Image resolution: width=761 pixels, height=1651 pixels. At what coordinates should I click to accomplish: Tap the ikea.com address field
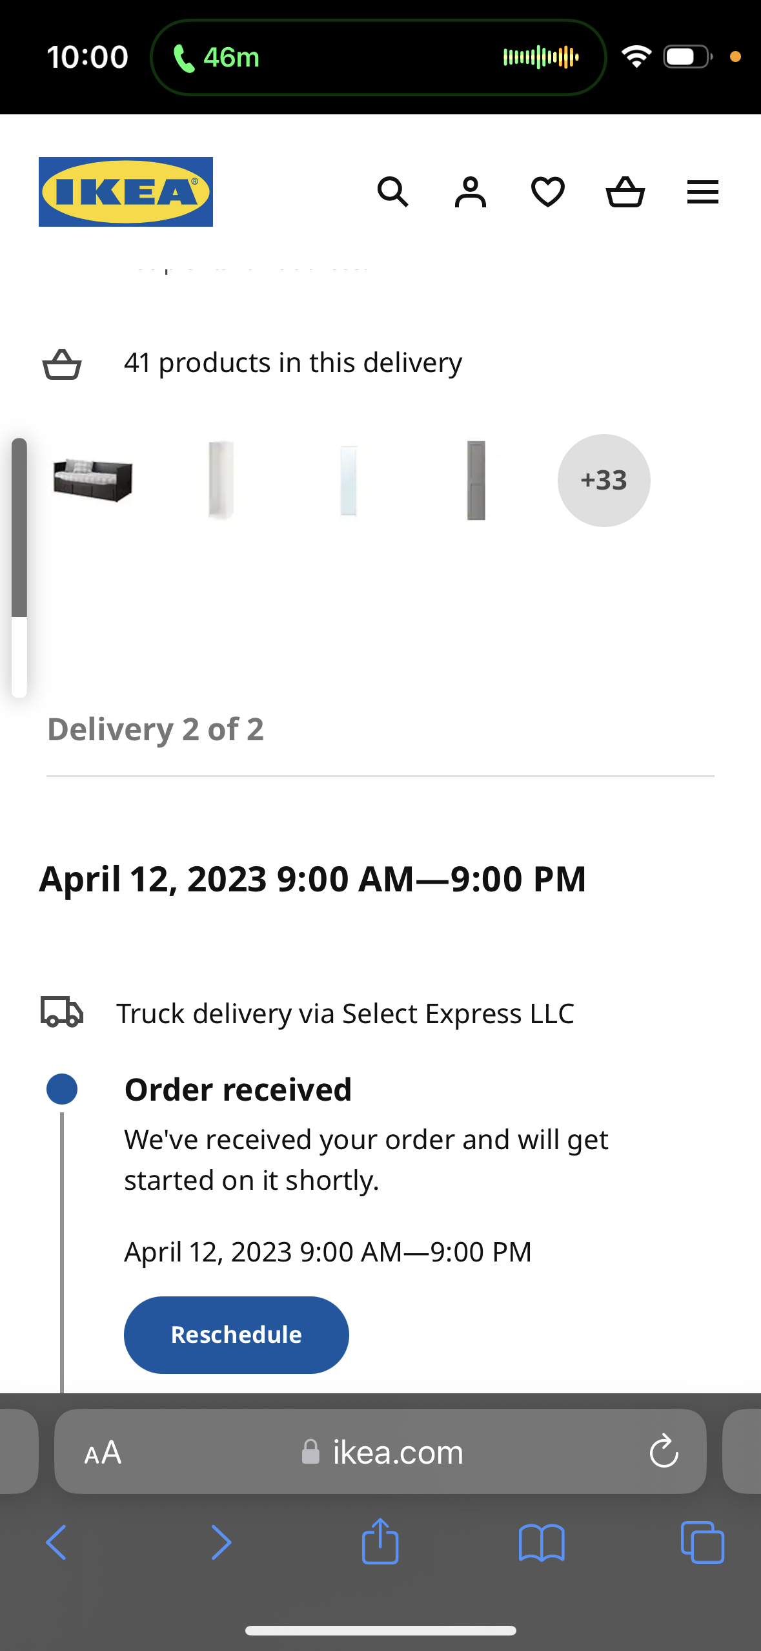tap(382, 1453)
